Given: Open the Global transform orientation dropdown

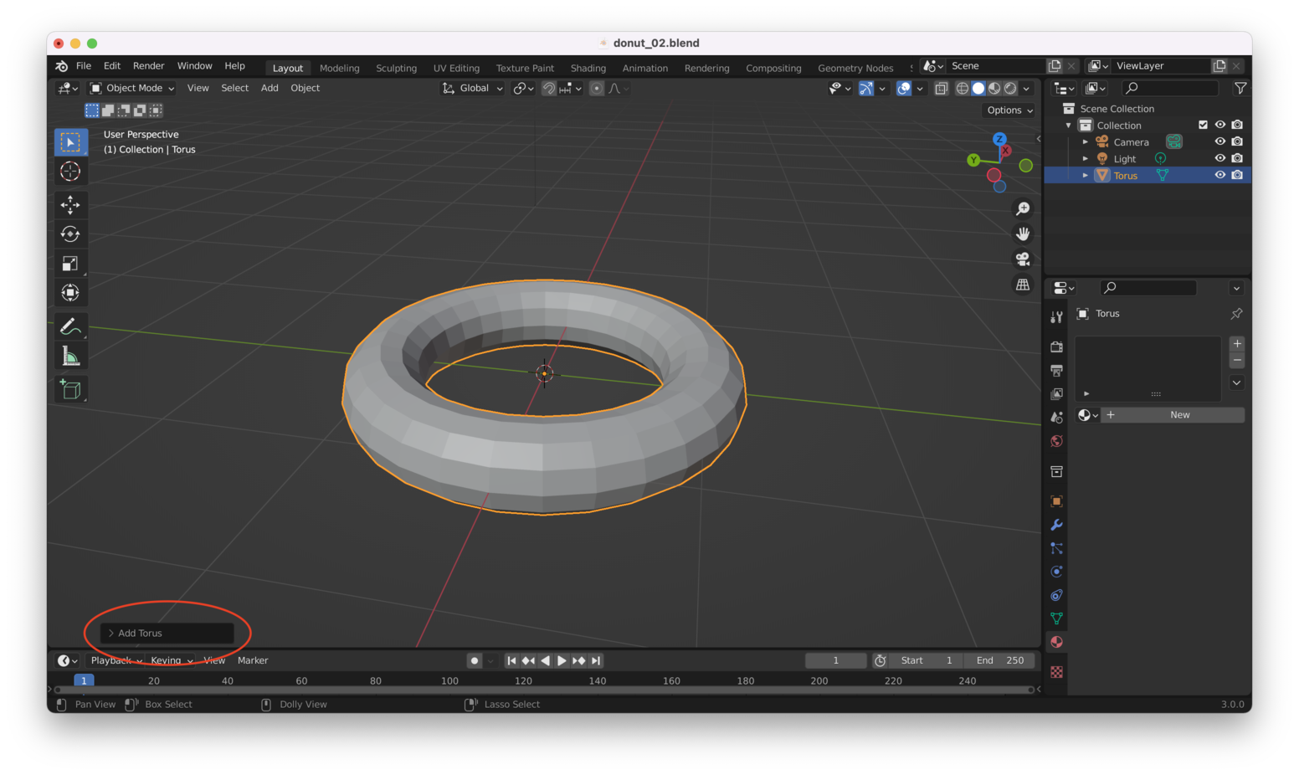Looking at the screenshot, I should pos(473,88).
